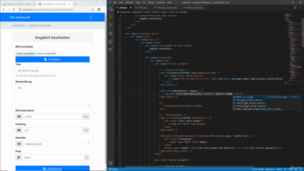
Task: Click errors and warnings status indicator
Action: [x=113, y=169]
